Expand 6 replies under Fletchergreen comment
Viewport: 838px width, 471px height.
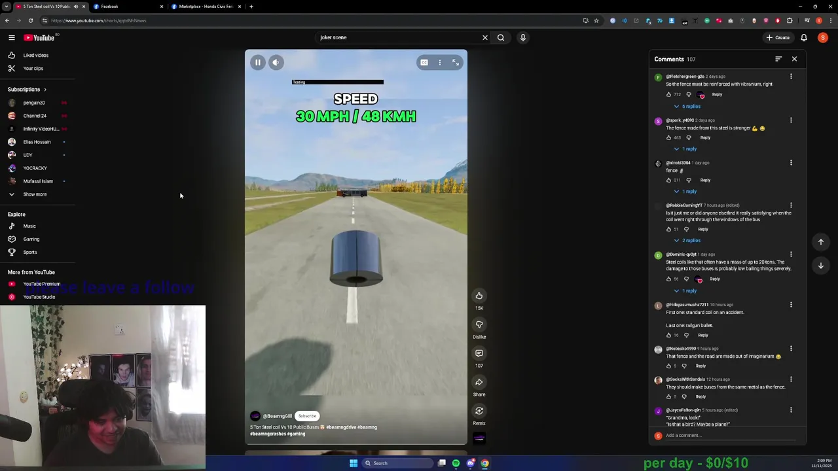687,106
